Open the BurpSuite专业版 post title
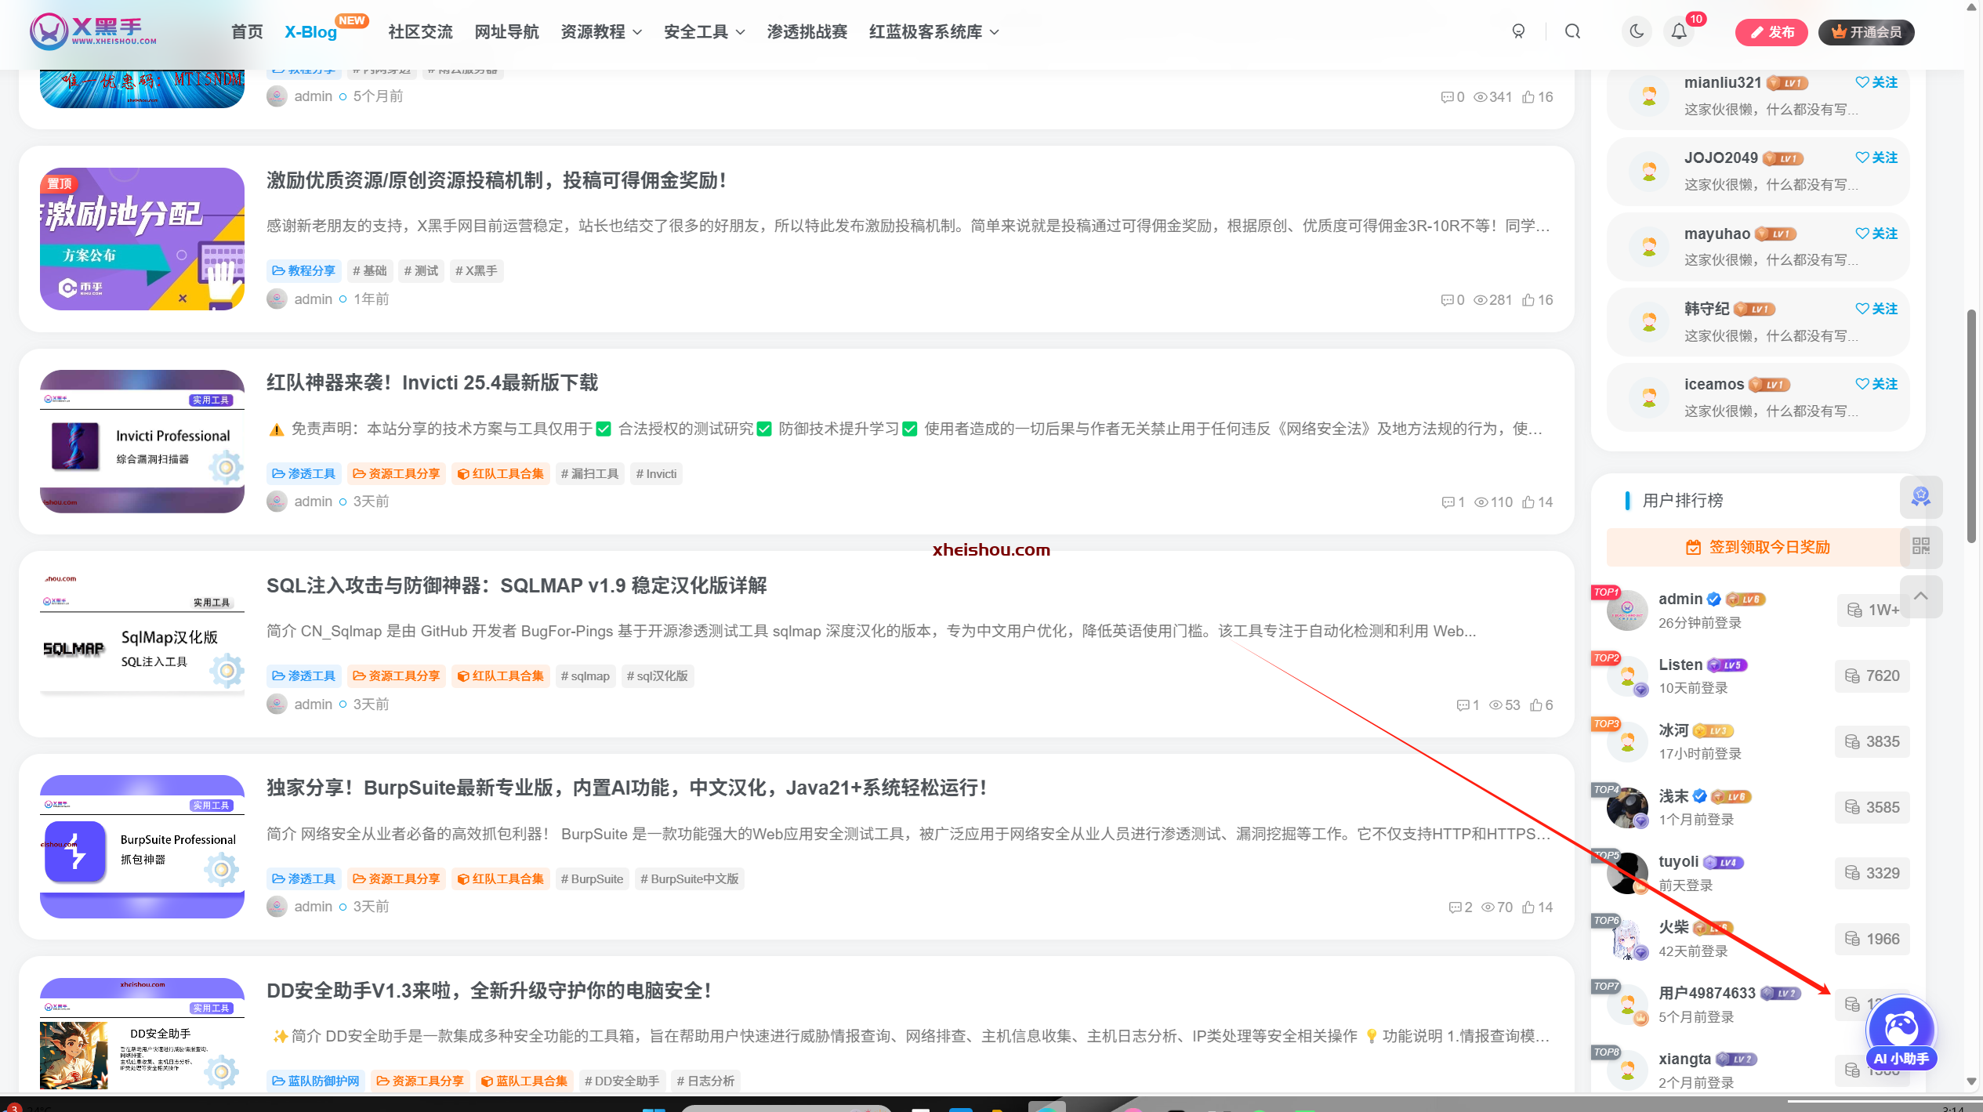The height and width of the screenshot is (1112, 1983). coord(626,788)
